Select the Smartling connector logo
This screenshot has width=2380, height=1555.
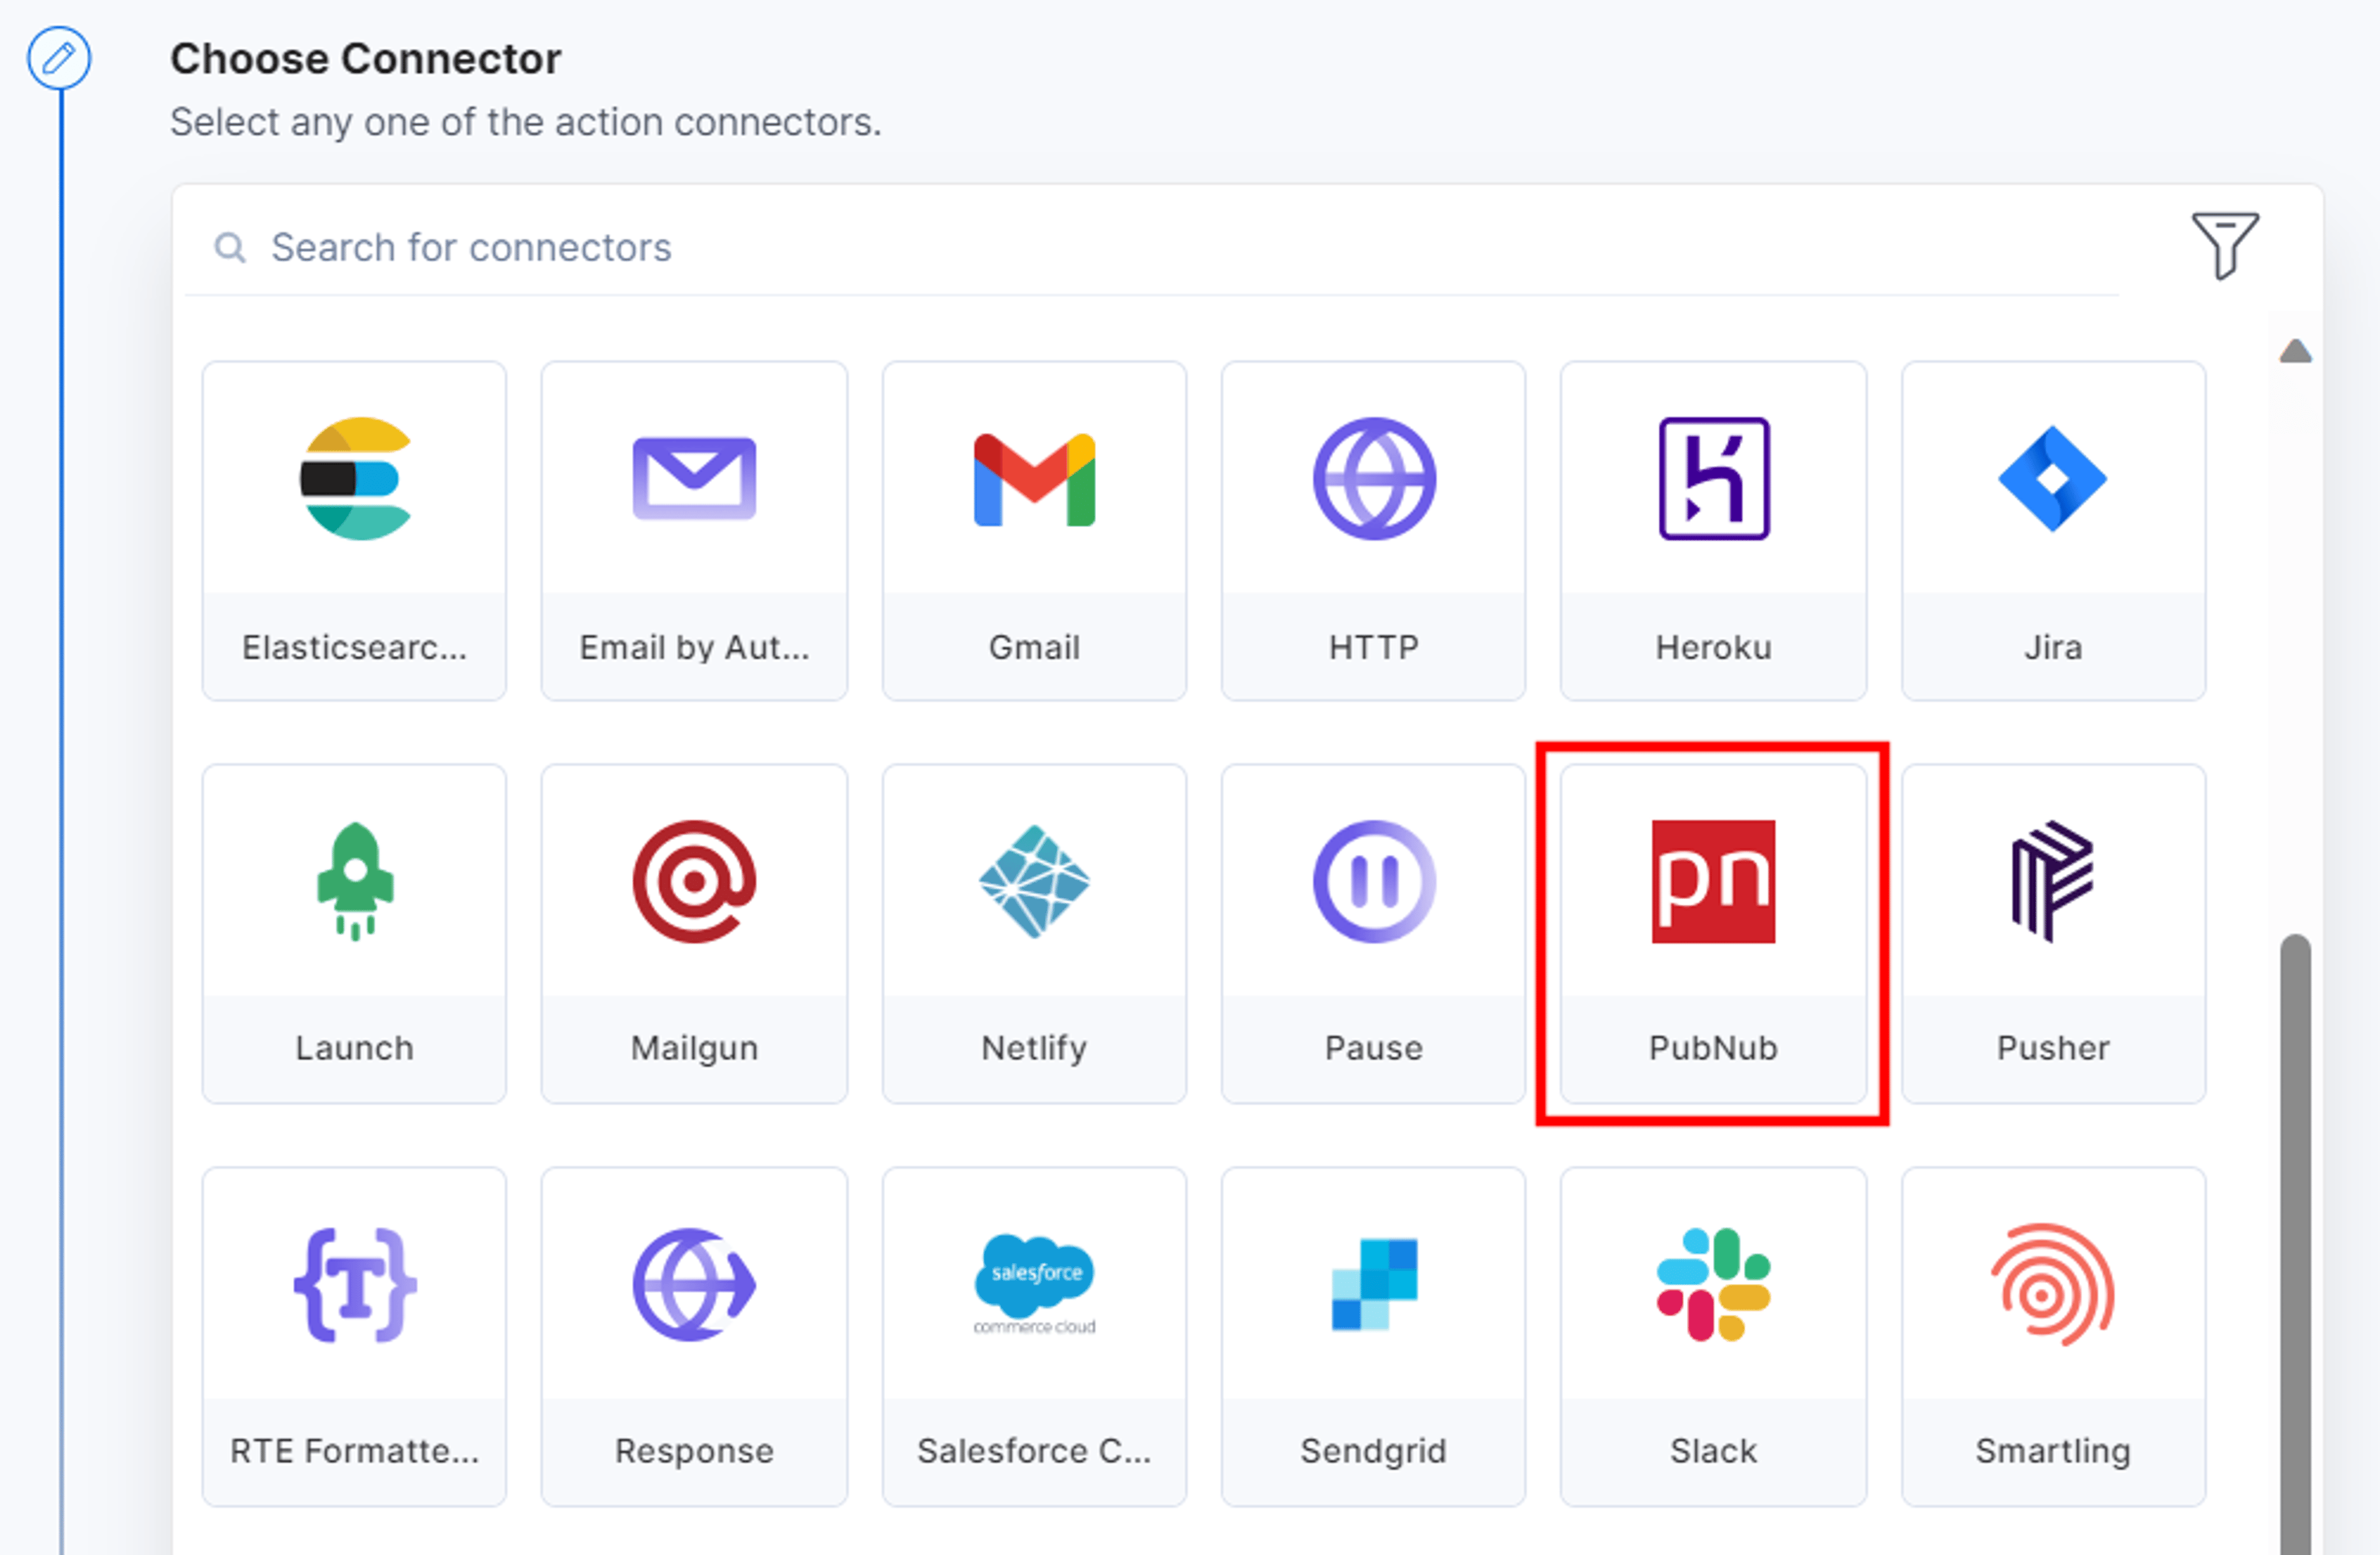click(x=2053, y=1285)
